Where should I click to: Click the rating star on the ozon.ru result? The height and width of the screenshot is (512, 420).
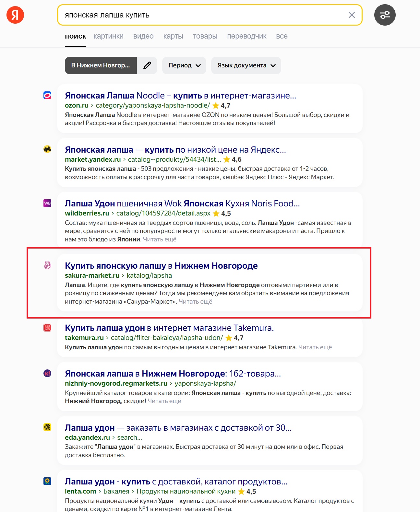pos(216,106)
